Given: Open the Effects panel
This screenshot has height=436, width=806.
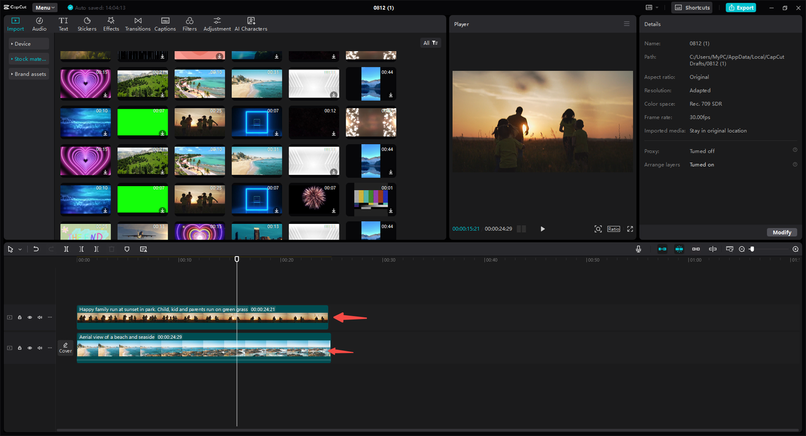Looking at the screenshot, I should click(x=111, y=24).
